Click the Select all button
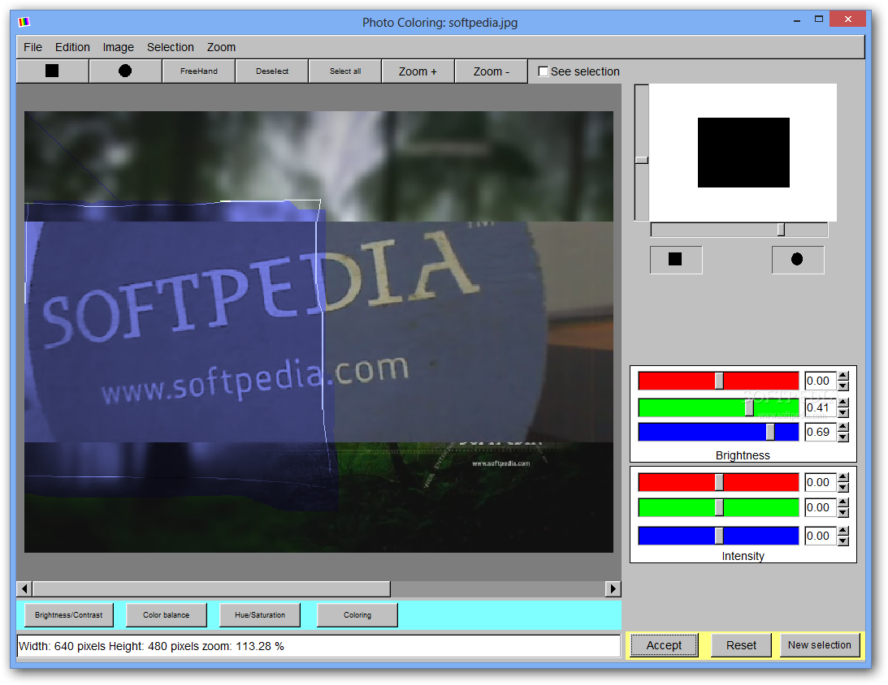This screenshot has height=685, width=888. [x=345, y=71]
